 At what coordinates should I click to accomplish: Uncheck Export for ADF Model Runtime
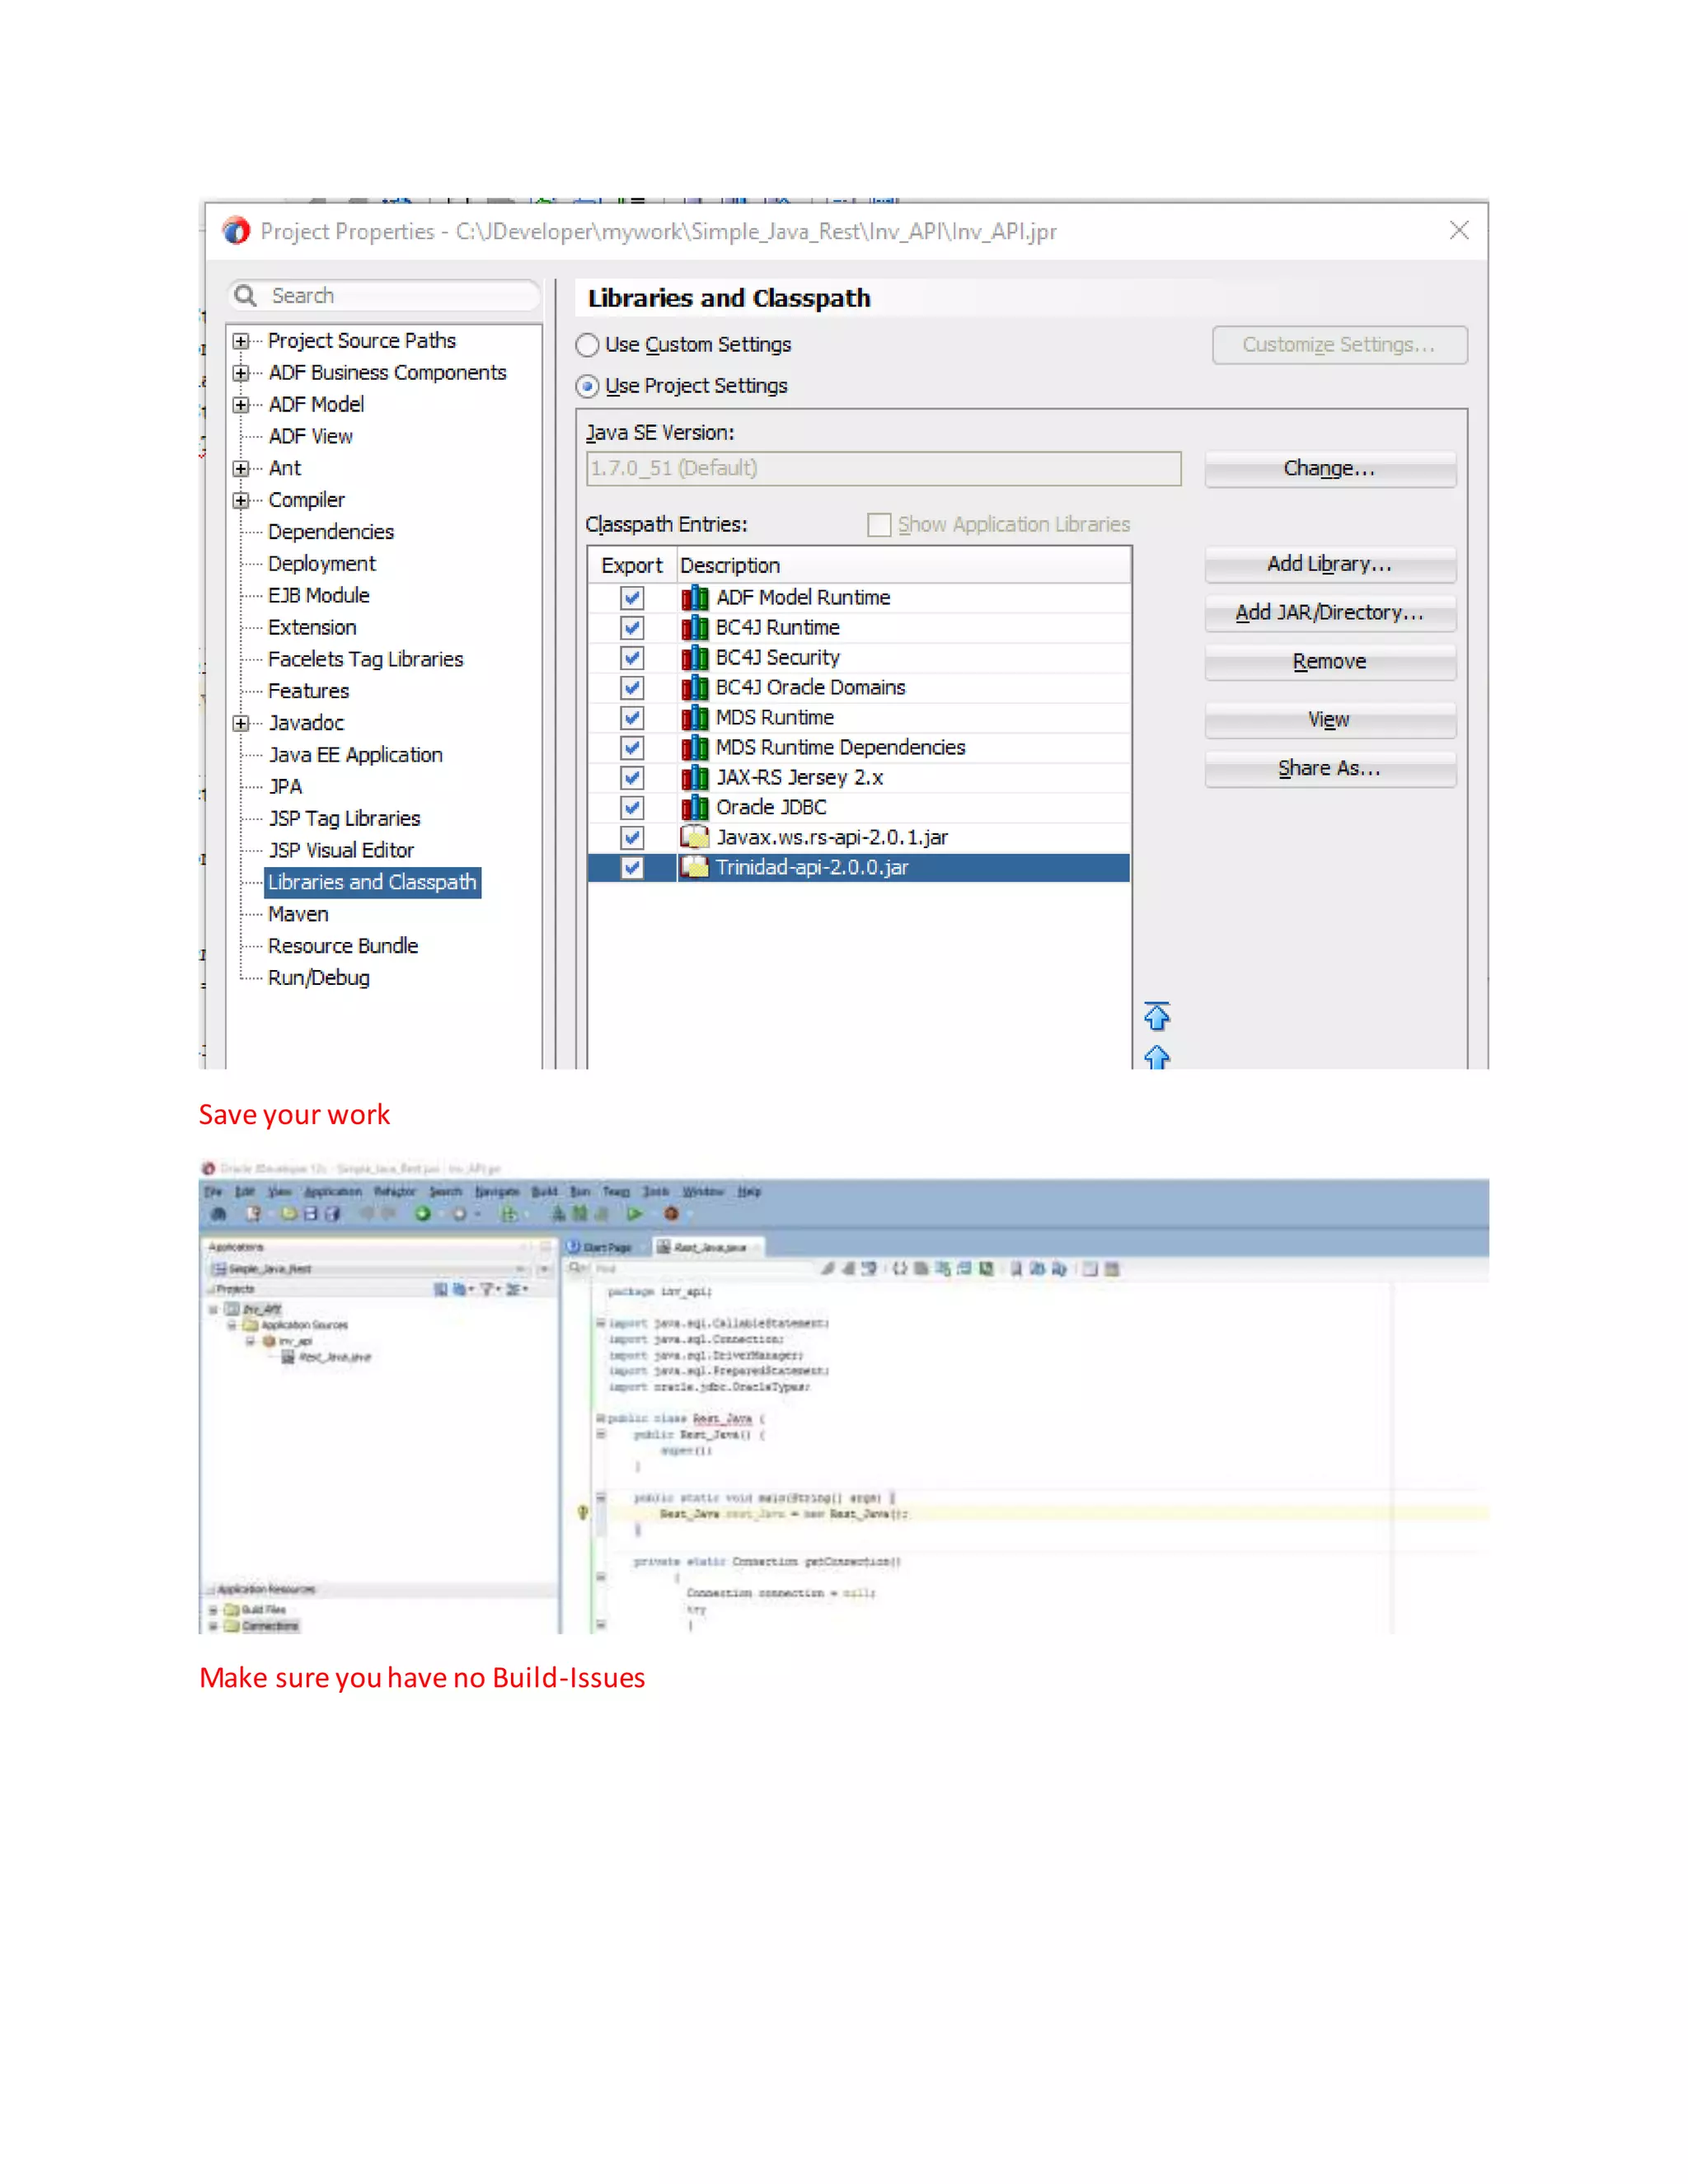(x=632, y=598)
